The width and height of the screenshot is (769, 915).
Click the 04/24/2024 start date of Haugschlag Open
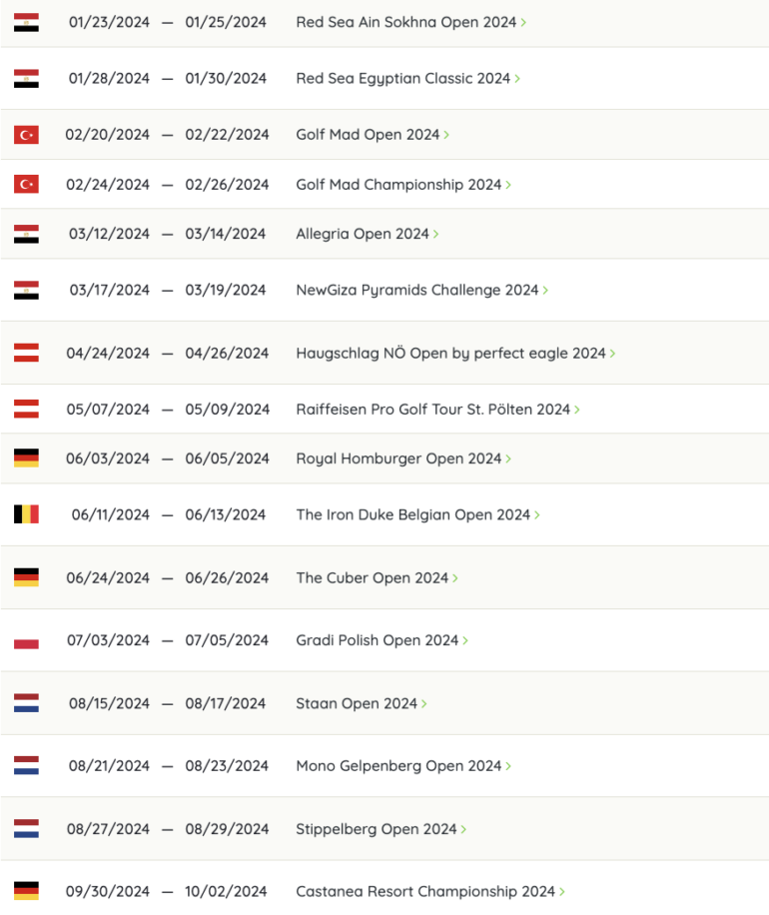click(x=108, y=353)
